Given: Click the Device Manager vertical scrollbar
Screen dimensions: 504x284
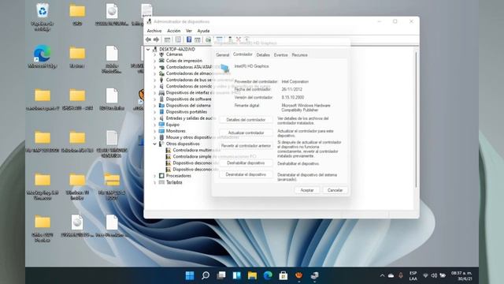Looking at the screenshot, I should coord(417,119).
